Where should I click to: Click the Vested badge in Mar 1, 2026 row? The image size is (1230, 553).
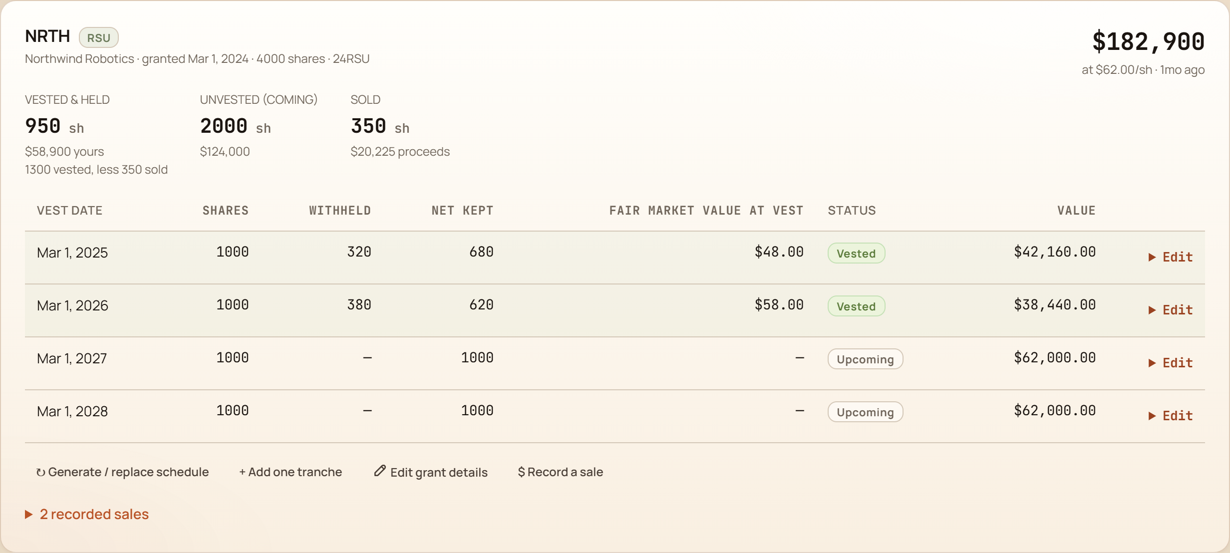click(x=857, y=306)
